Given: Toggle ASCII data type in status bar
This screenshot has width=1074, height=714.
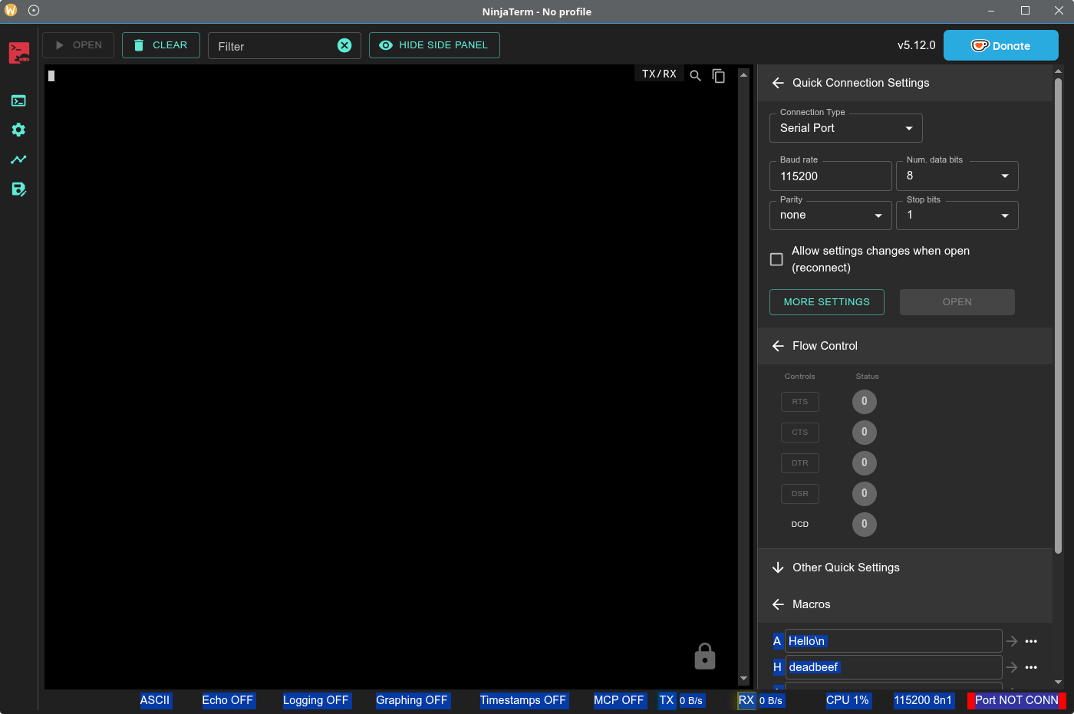Looking at the screenshot, I should click(x=155, y=700).
